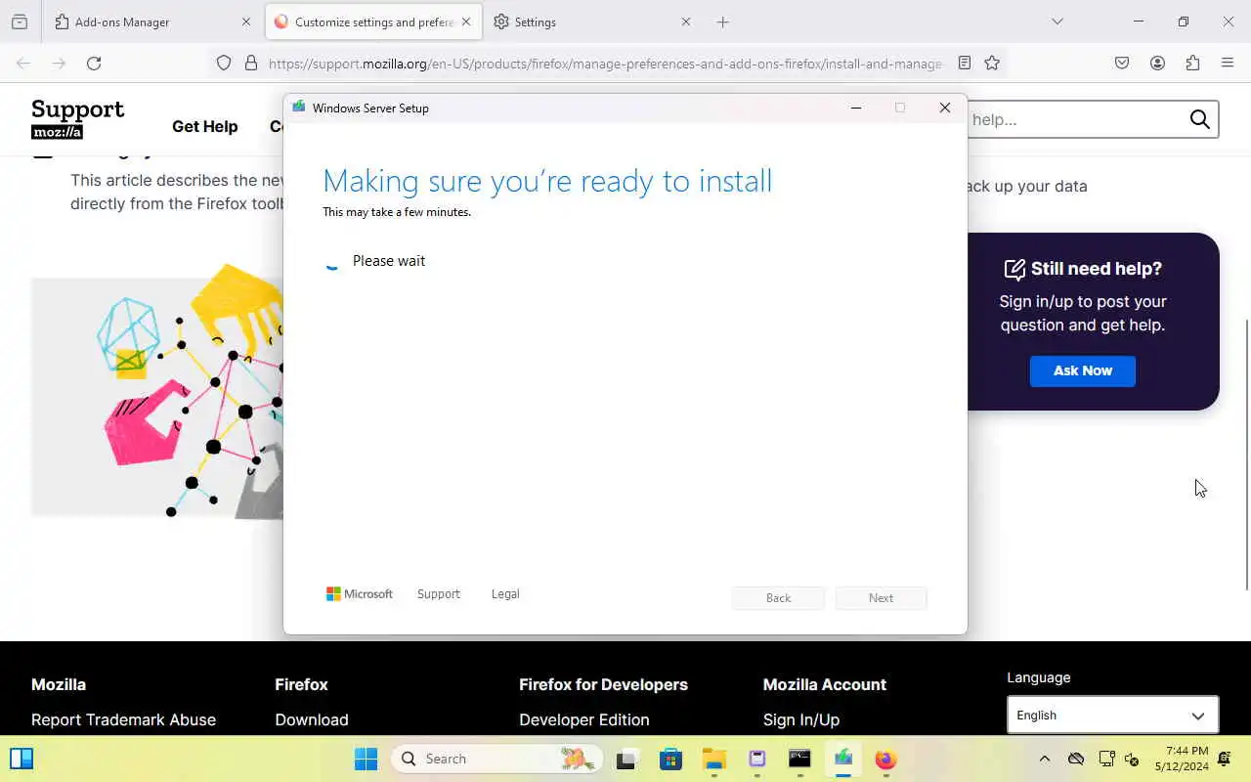Click the clock showing 7:44 PM
Screen dimensions: 1251x782
1182,759
